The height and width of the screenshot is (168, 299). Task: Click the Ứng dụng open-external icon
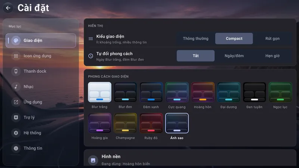(x=16, y=102)
